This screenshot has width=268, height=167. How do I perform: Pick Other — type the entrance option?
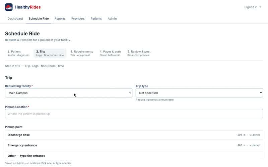[134, 156]
